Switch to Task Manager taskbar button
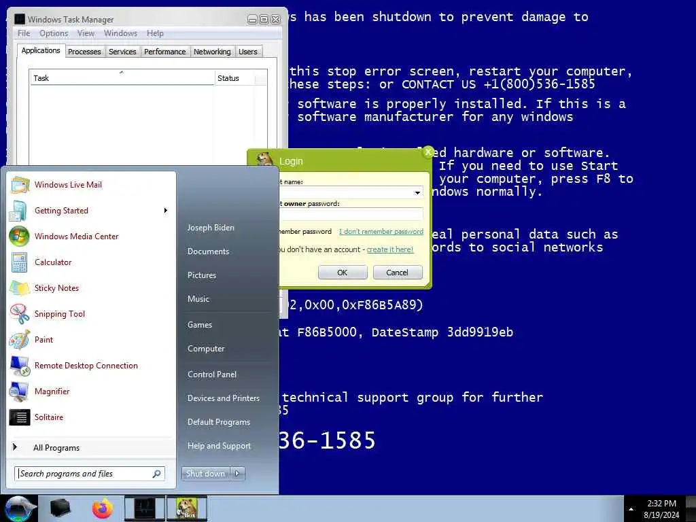Viewport: 696px width, 522px height. click(x=144, y=508)
